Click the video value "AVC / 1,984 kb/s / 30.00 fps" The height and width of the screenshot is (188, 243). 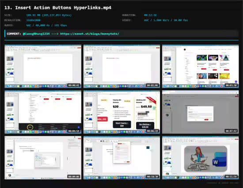coord(166,20)
